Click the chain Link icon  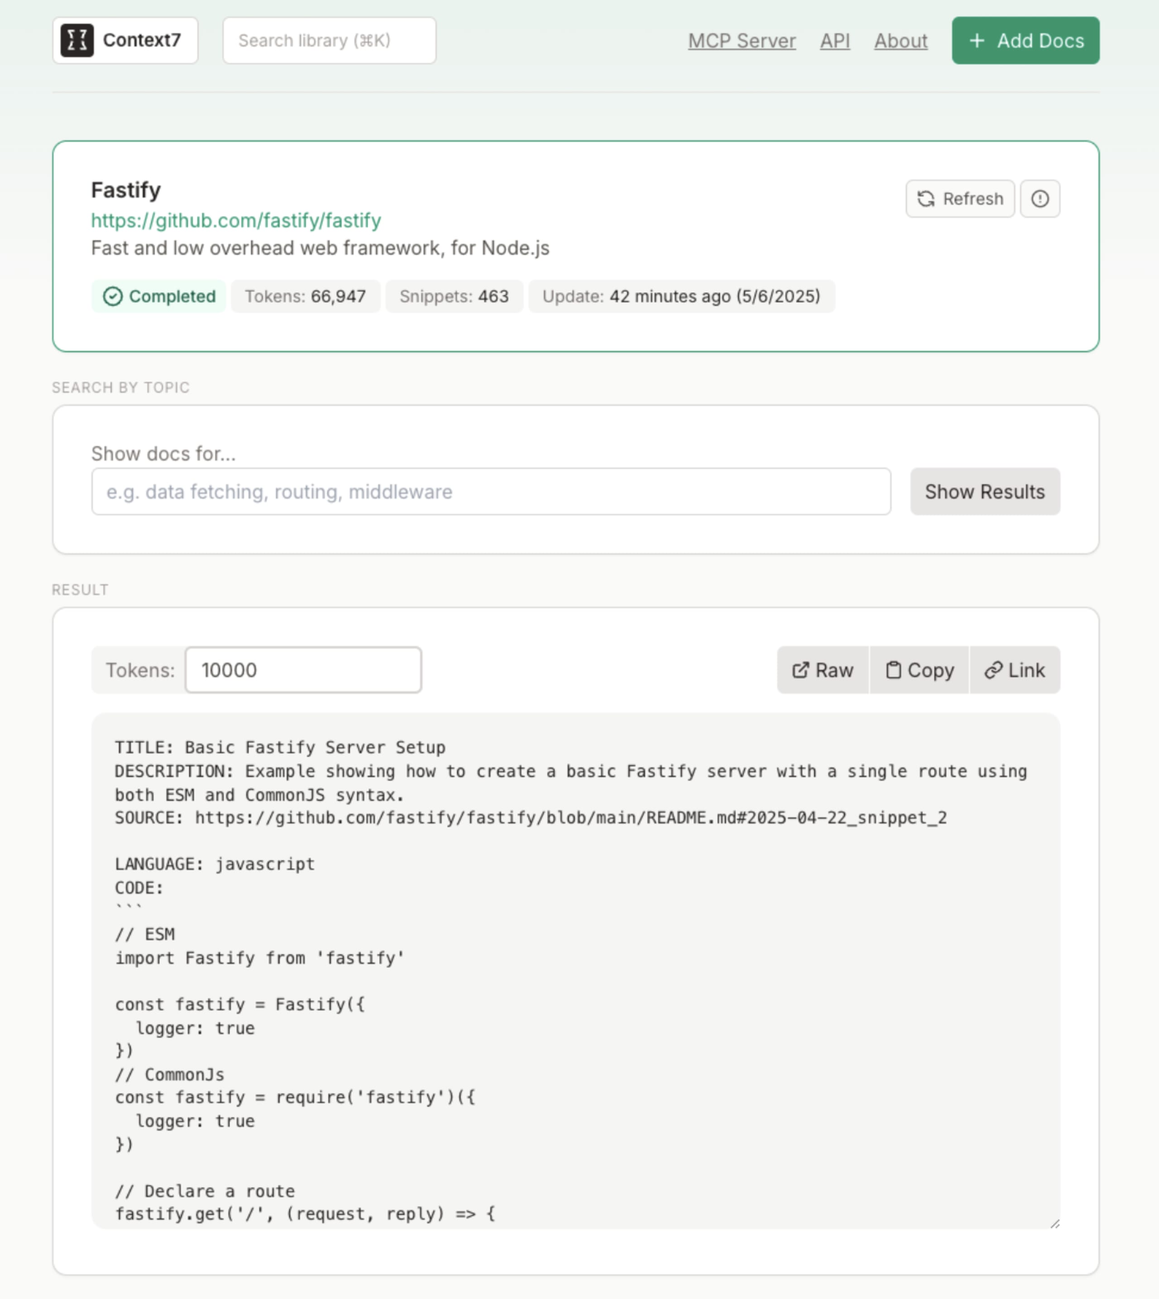(993, 670)
